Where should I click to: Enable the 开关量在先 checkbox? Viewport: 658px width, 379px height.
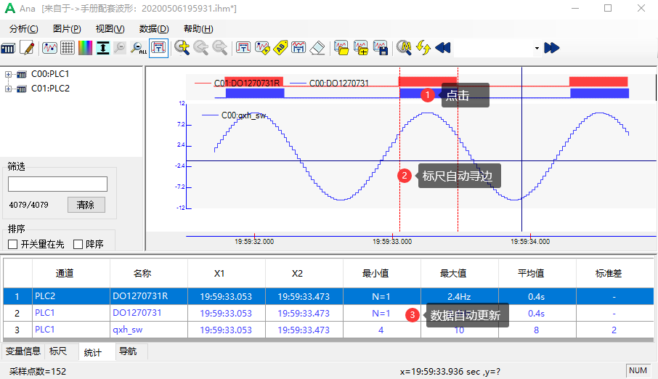(12, 244)
